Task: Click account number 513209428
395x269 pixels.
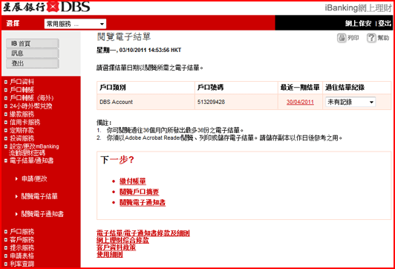Action: click(x=211, y=102)
